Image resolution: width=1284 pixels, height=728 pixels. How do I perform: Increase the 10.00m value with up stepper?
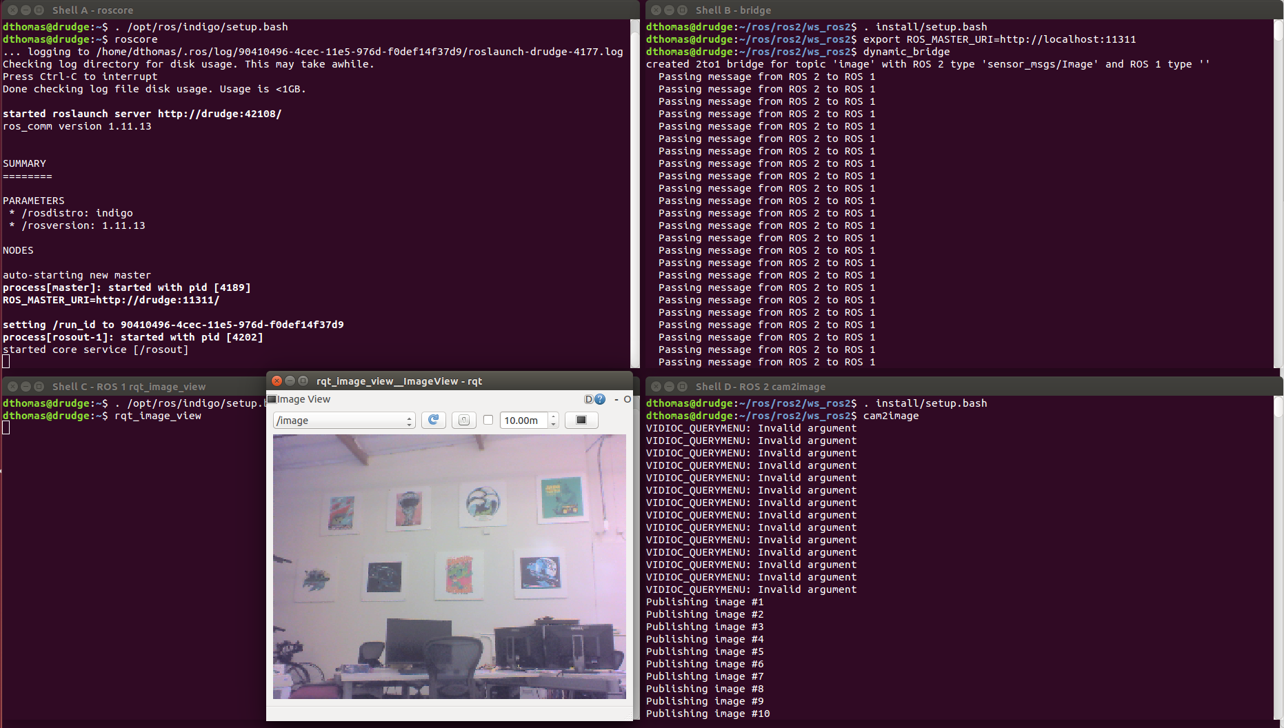[x=553, y=417]
